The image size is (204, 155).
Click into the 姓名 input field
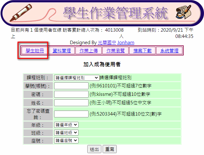[x=71, y=103]
